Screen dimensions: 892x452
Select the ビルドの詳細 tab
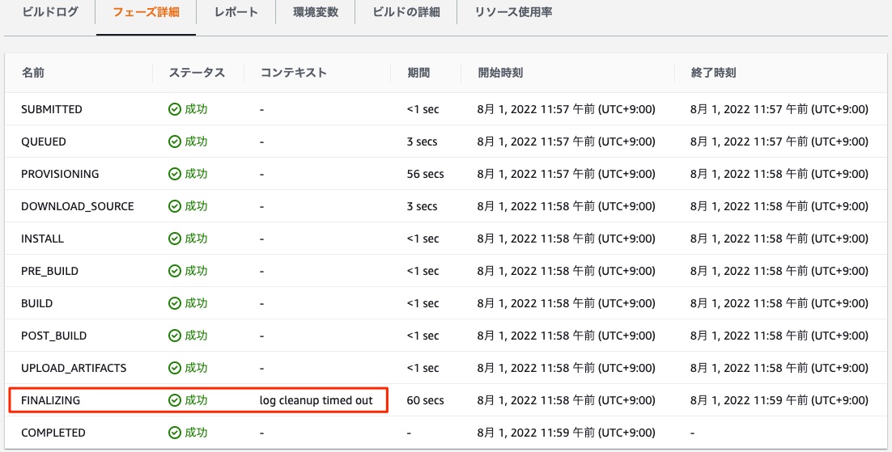(406, 12)
